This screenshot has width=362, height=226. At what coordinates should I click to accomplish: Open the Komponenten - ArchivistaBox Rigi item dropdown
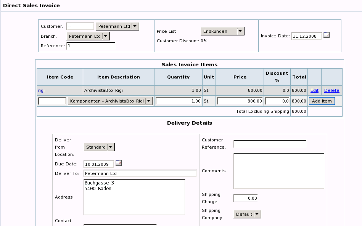[x=110, y=101]
